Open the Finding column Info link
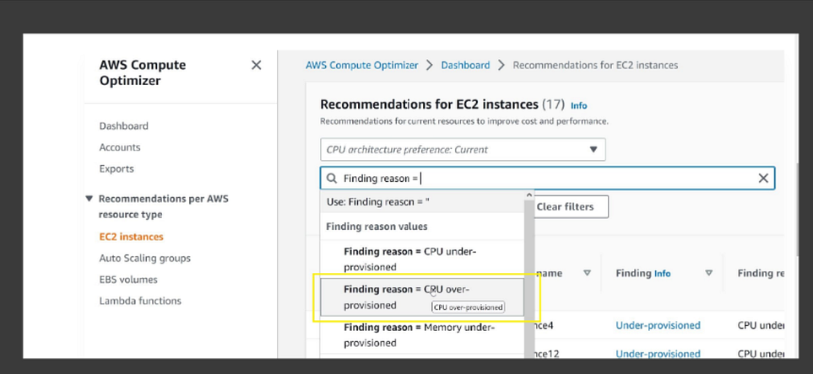The image size is (813, 374). point(663,273)
